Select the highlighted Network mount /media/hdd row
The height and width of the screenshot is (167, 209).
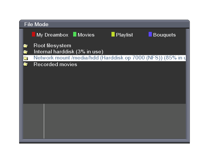105,58
